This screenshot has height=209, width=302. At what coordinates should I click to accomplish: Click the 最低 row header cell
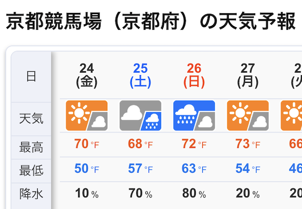click(31, 170)
